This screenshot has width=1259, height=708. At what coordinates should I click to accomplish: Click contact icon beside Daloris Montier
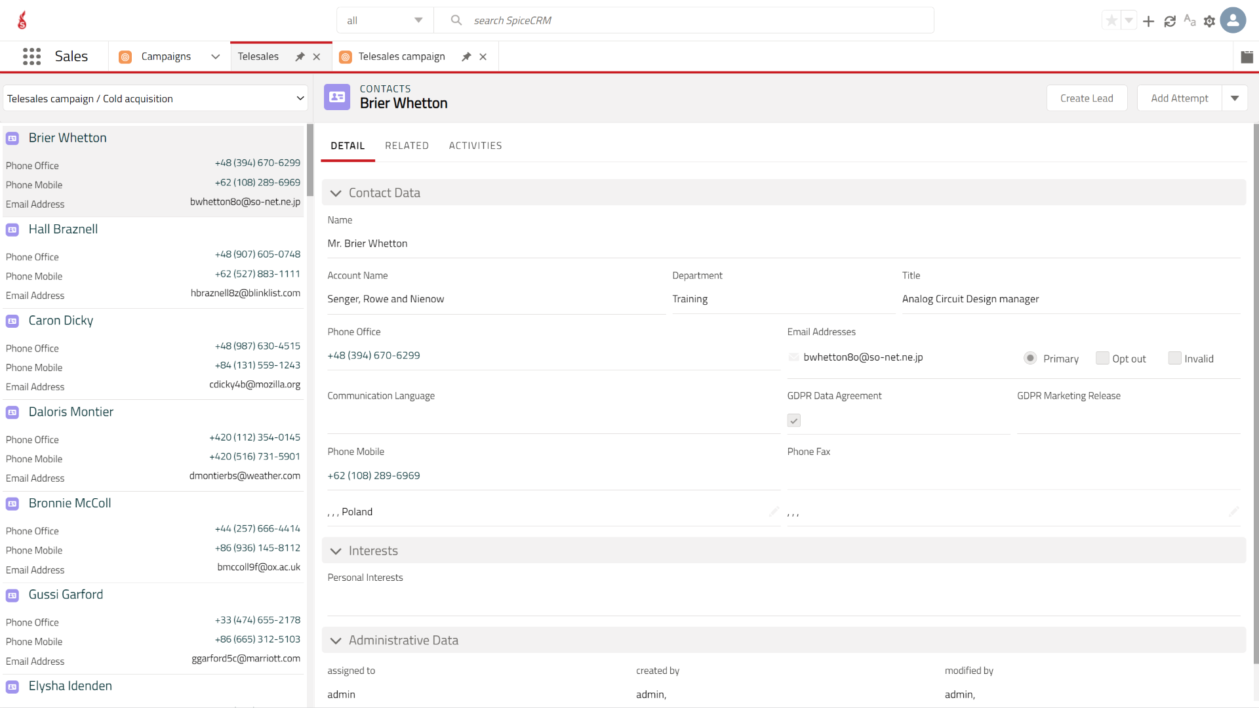click(12, 412)
